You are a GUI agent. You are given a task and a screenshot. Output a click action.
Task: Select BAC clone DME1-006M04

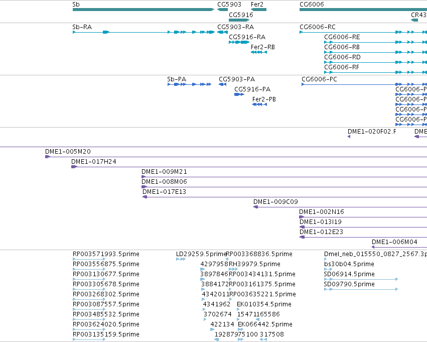[399, 247]
